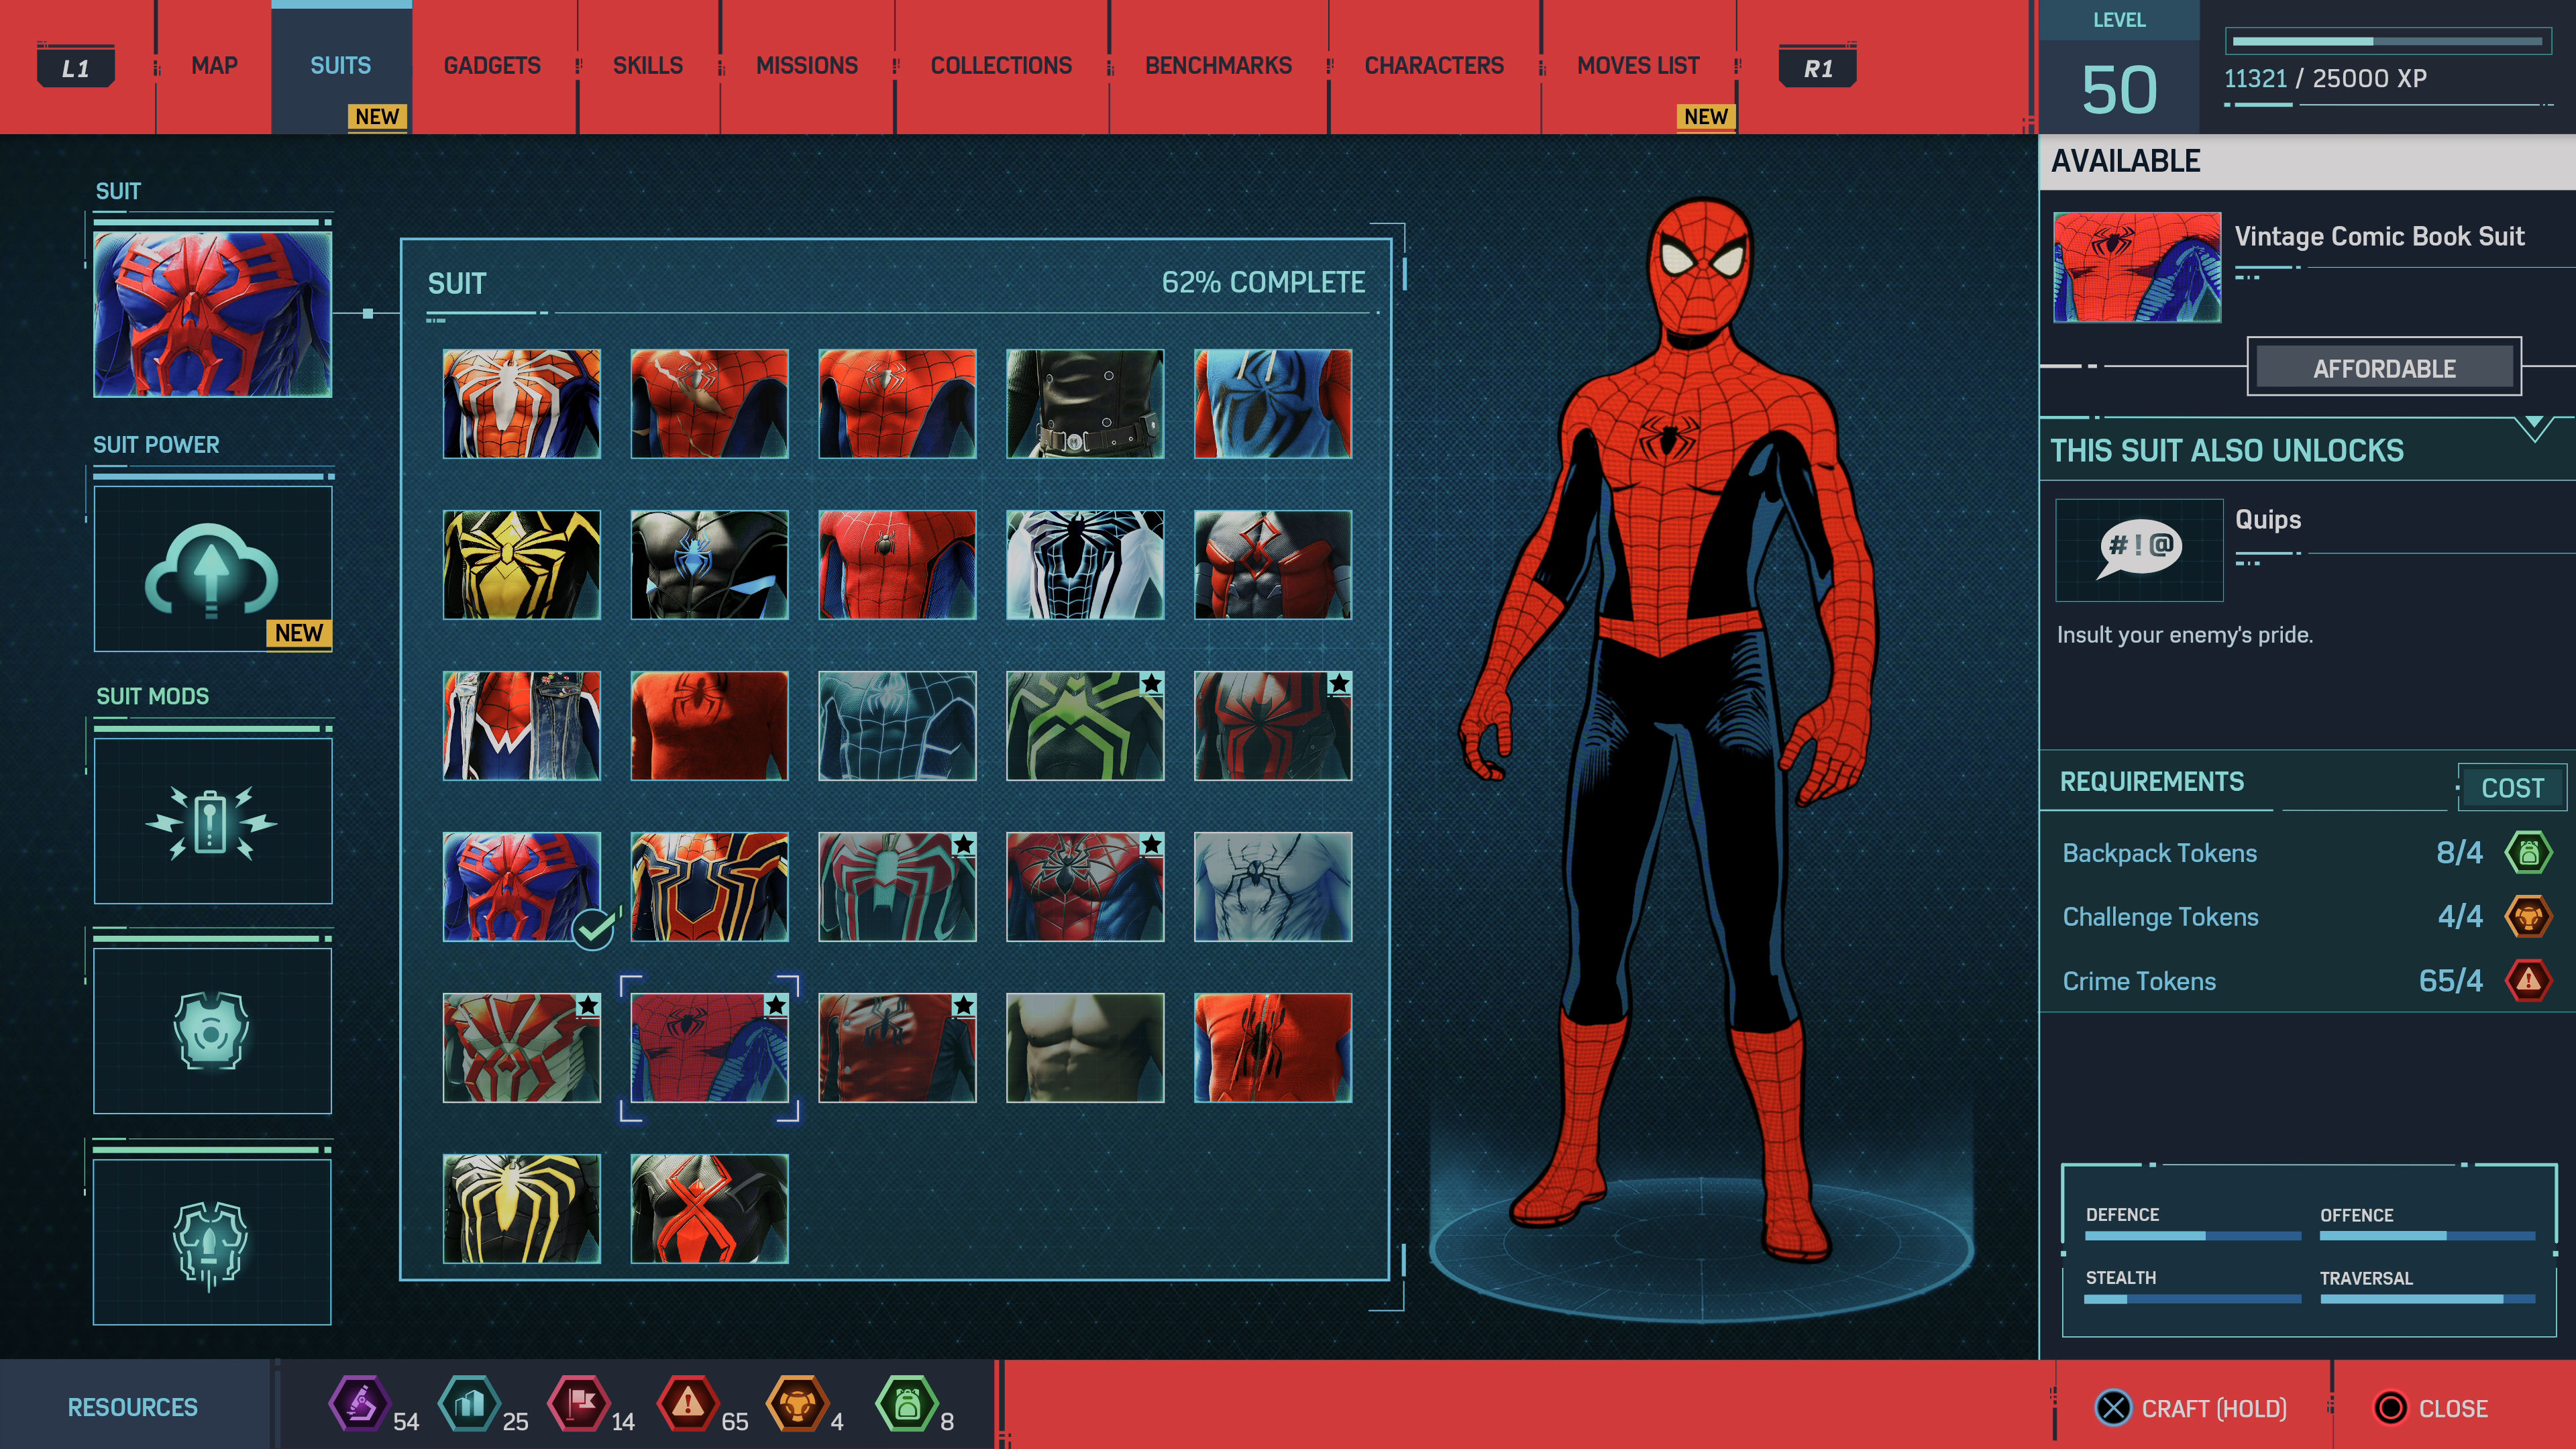
Task: Select the holographic blue wireframe suit
Action: pos(897,726)
